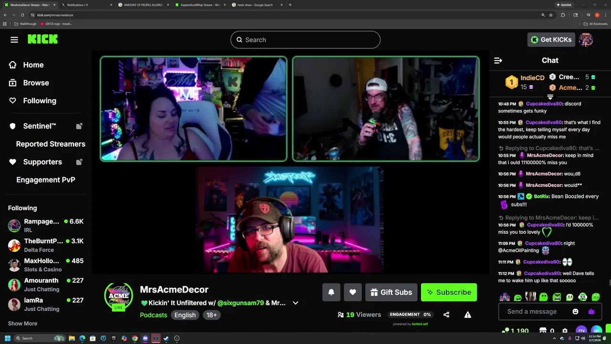The height and width of the screenshot is (344, 611).
Task: Open Supporters external link
Action: point(46,162)
